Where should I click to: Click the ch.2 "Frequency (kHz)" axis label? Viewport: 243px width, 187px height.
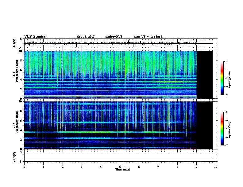pyautogui.click(x=17, y=122)
